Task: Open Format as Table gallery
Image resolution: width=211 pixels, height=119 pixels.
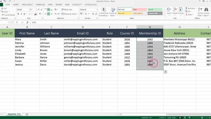Action: click(113, 12)
